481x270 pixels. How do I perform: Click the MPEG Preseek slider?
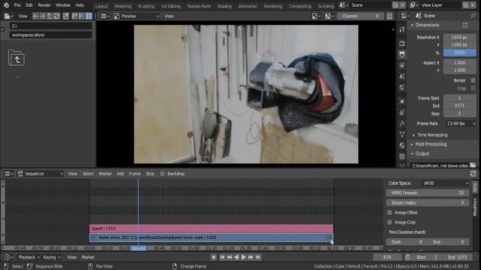(x=428, y=193)
